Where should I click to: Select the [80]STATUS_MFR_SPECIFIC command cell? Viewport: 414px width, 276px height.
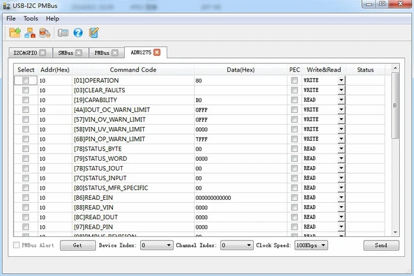point(133,188)
